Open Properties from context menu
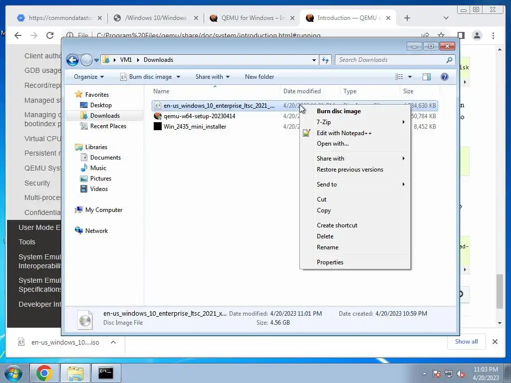The image size is (511, 383). (x=330, y=262)
